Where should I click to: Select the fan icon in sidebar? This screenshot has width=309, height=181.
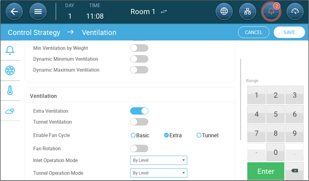pos(10,71)
